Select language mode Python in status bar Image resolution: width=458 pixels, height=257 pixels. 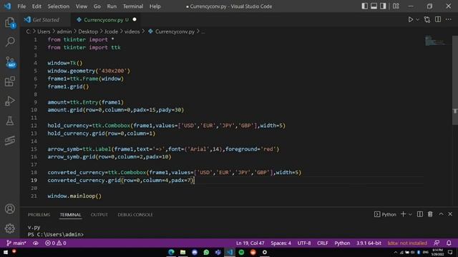click(x=342, y=243)
